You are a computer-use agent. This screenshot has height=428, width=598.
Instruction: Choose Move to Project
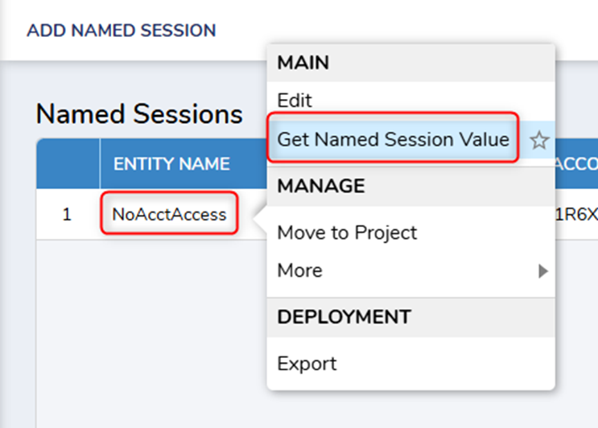pos(347,233)
